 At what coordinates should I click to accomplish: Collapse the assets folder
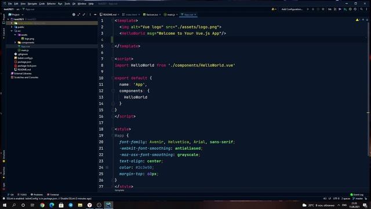point(15,35)
